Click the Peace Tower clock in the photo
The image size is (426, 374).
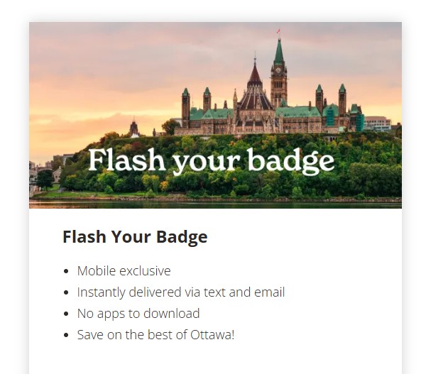pos(279,72)
